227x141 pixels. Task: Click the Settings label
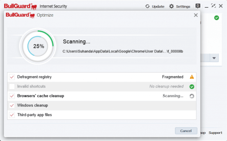pyautogui.click(x=183, y=6)
